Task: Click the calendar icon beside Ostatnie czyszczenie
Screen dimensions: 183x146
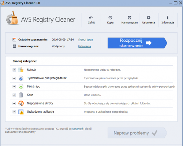Action: (x=14, y=40)
